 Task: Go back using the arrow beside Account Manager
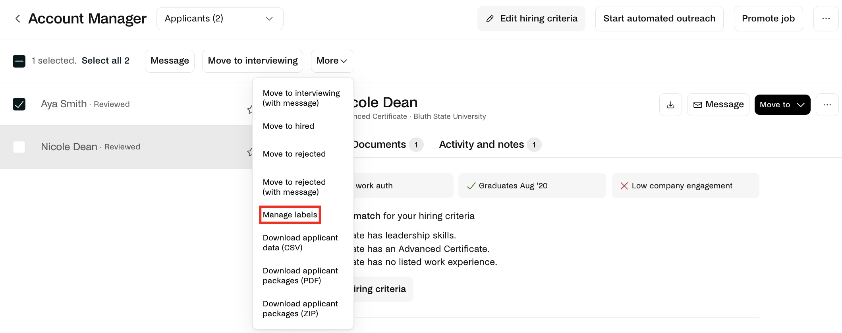17,19
